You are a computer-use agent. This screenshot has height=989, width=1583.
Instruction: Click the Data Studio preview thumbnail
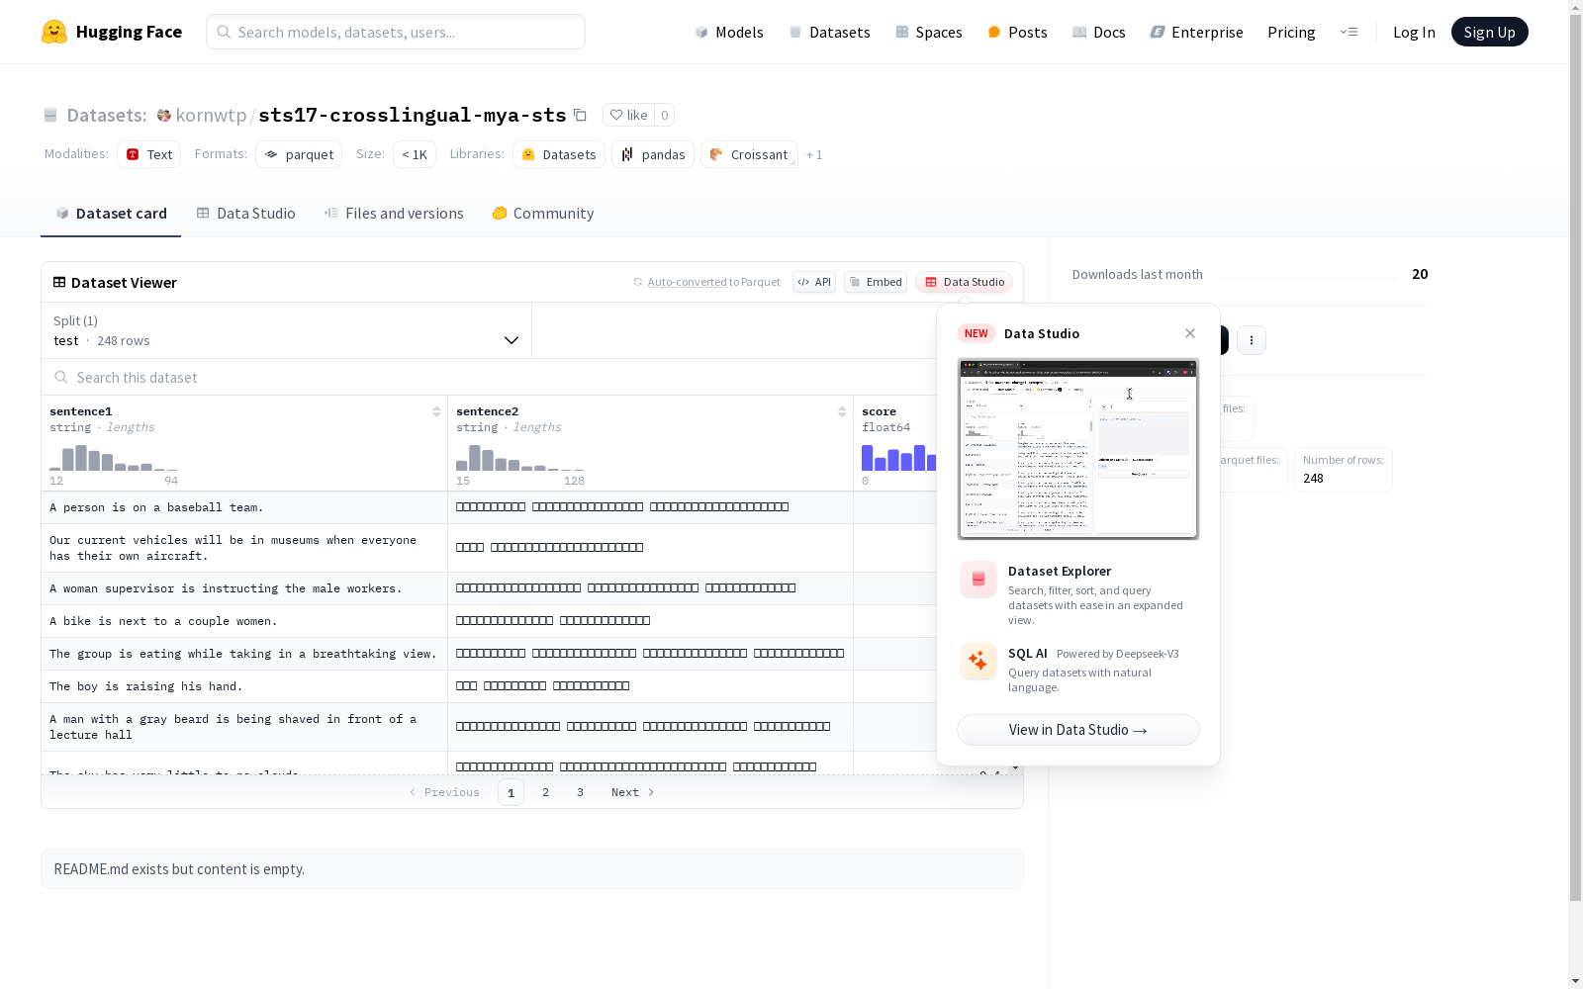click(1078, 449)
